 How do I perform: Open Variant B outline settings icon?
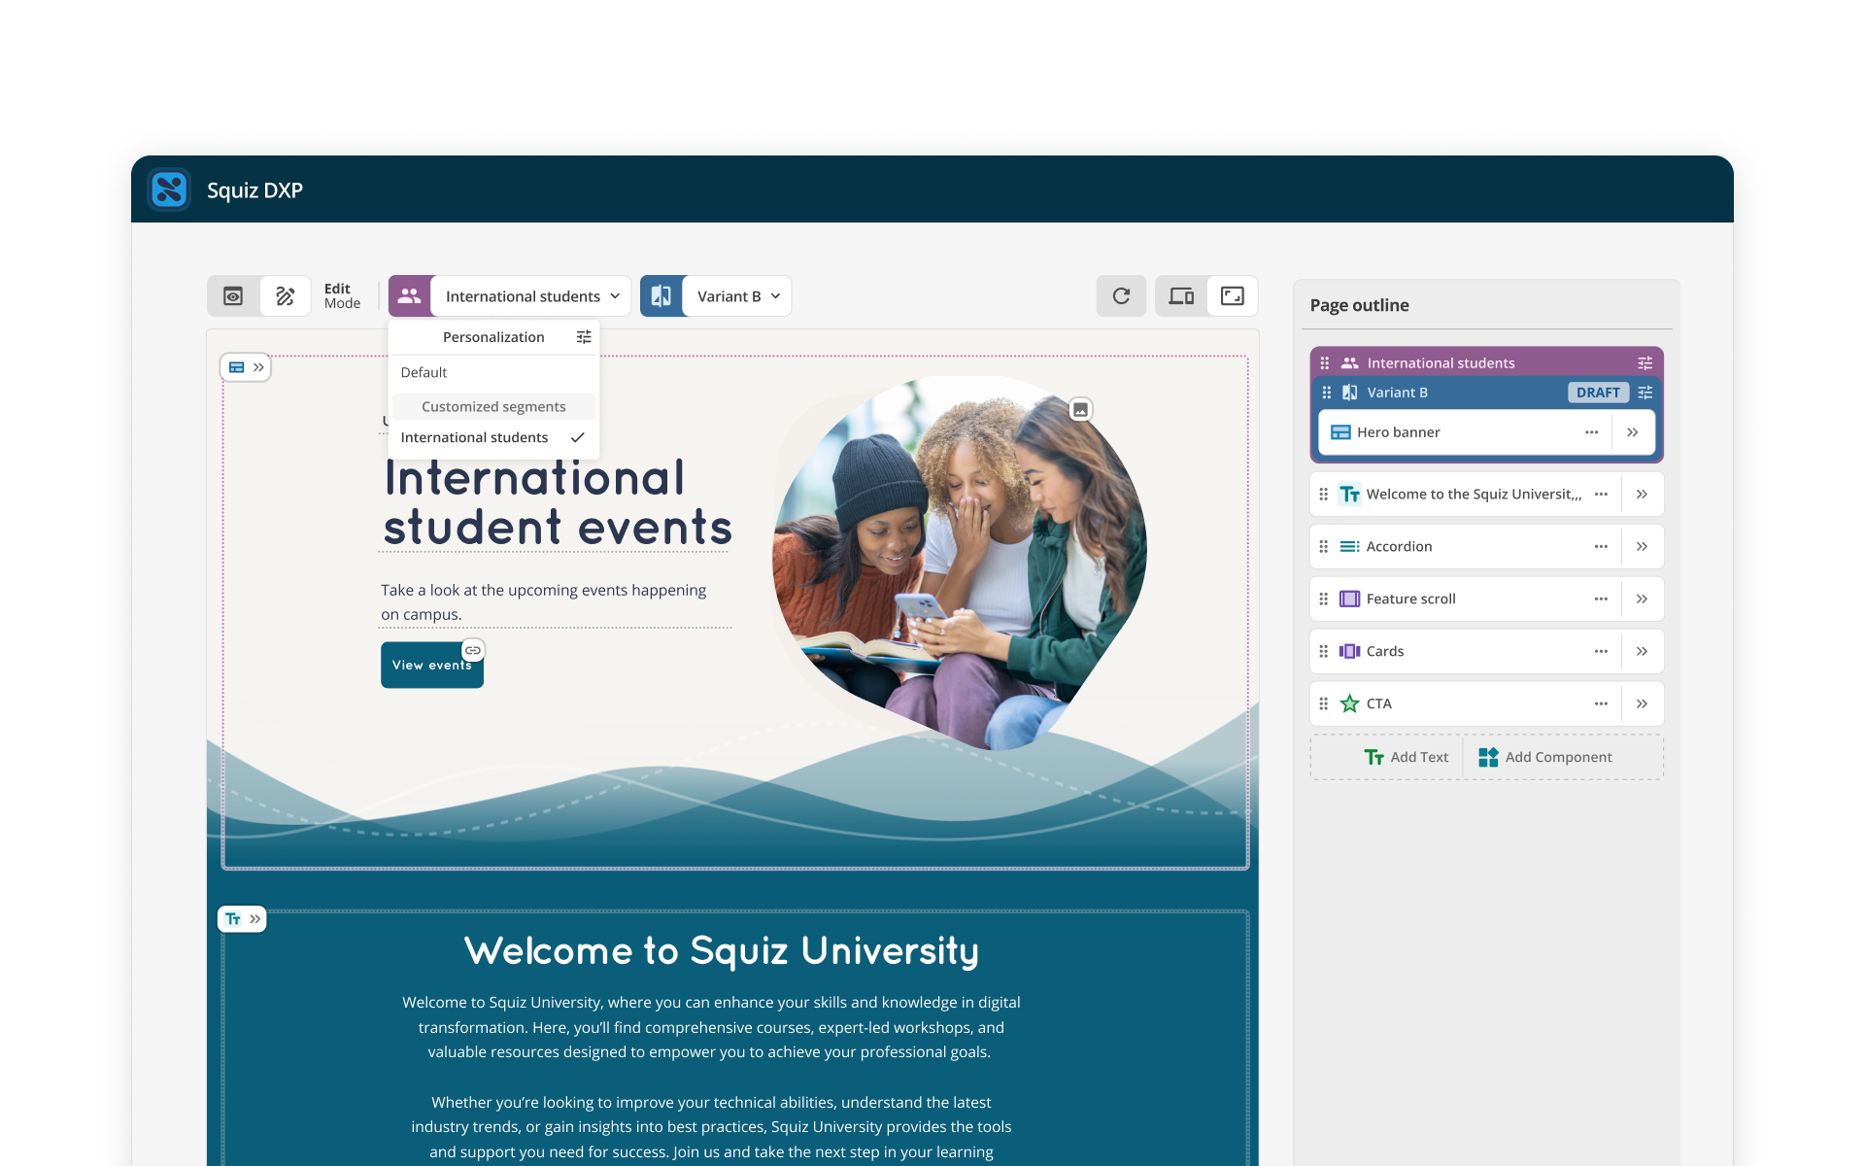pos(1645,393)
